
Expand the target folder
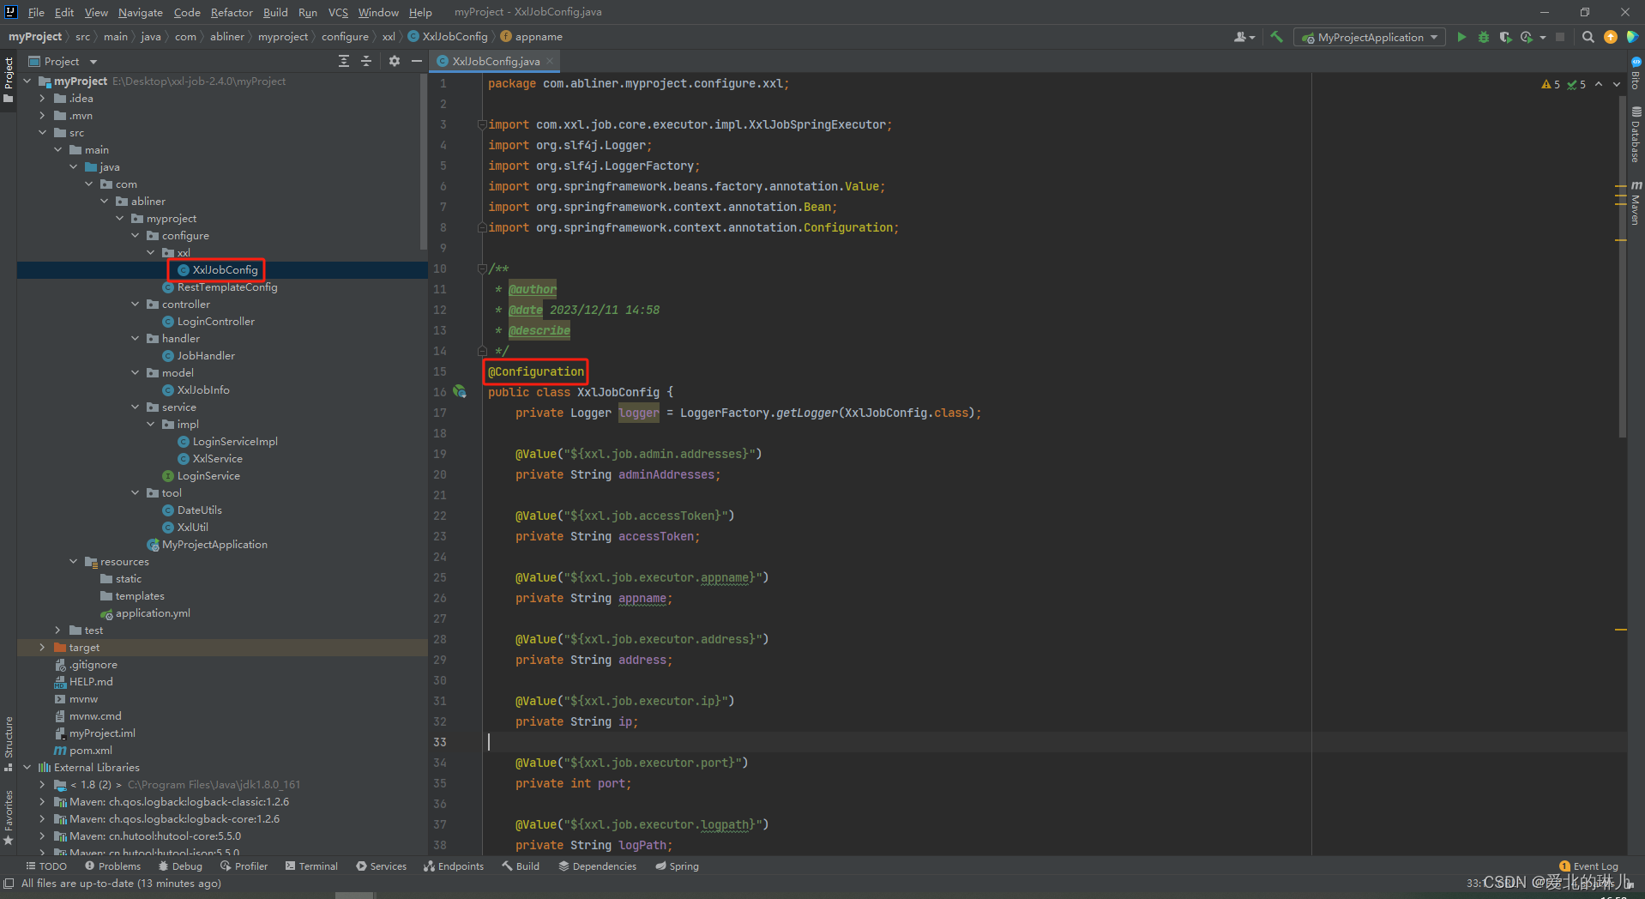pyautogui.click(x=42, y=648)
